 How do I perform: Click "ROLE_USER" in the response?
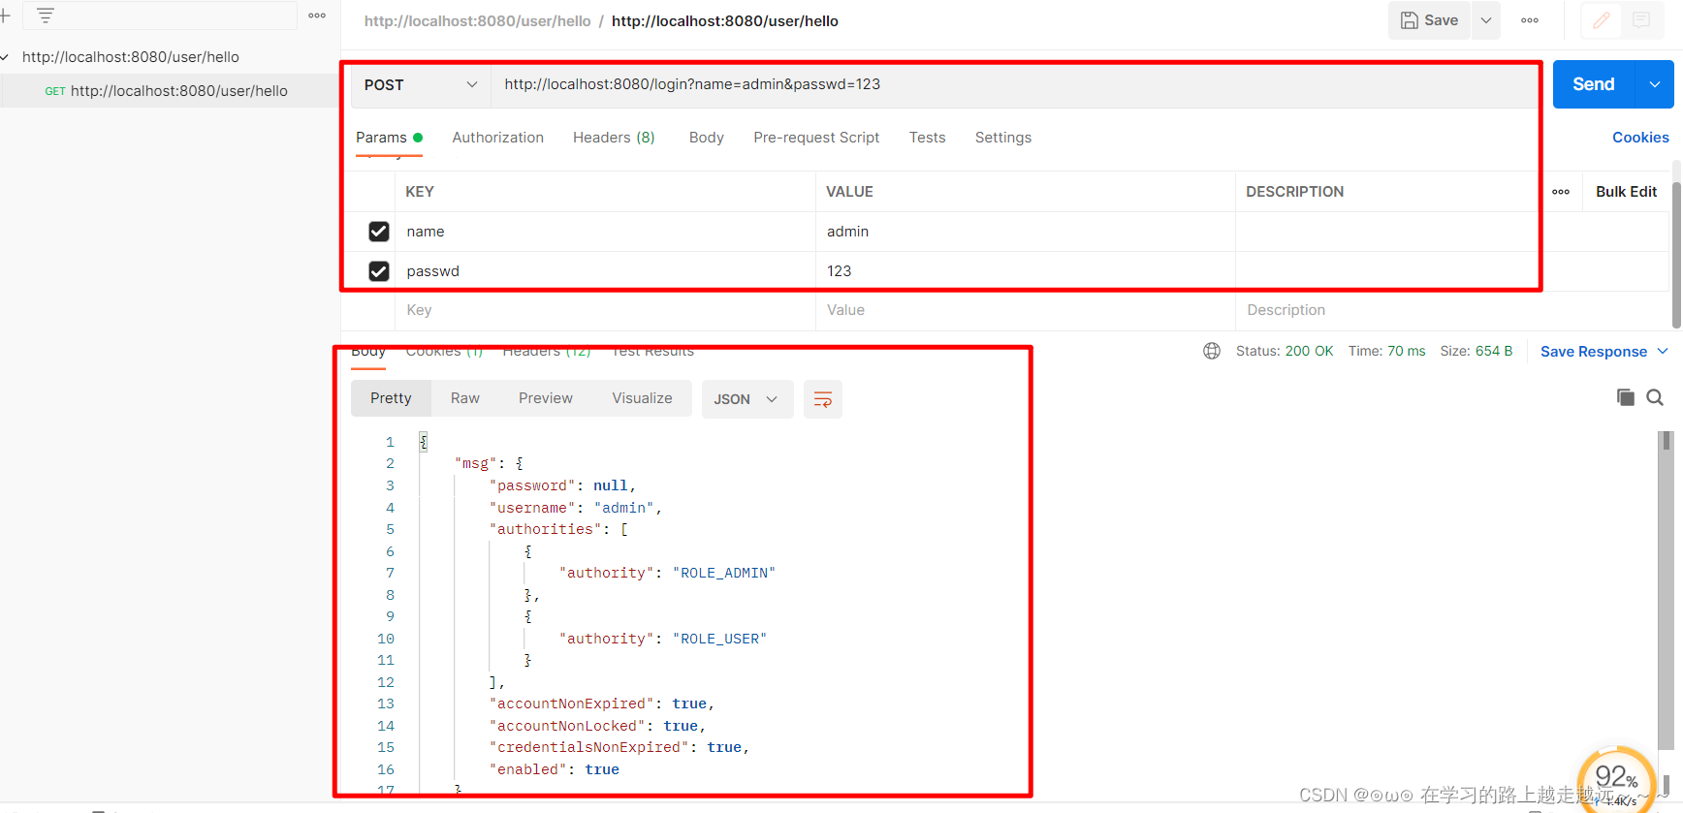point(719,639)
